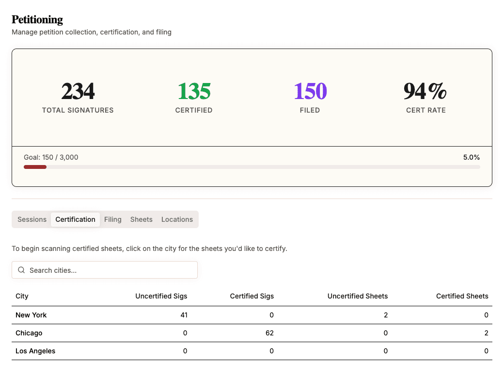Click the 150 Filed stat

(310, 98)
